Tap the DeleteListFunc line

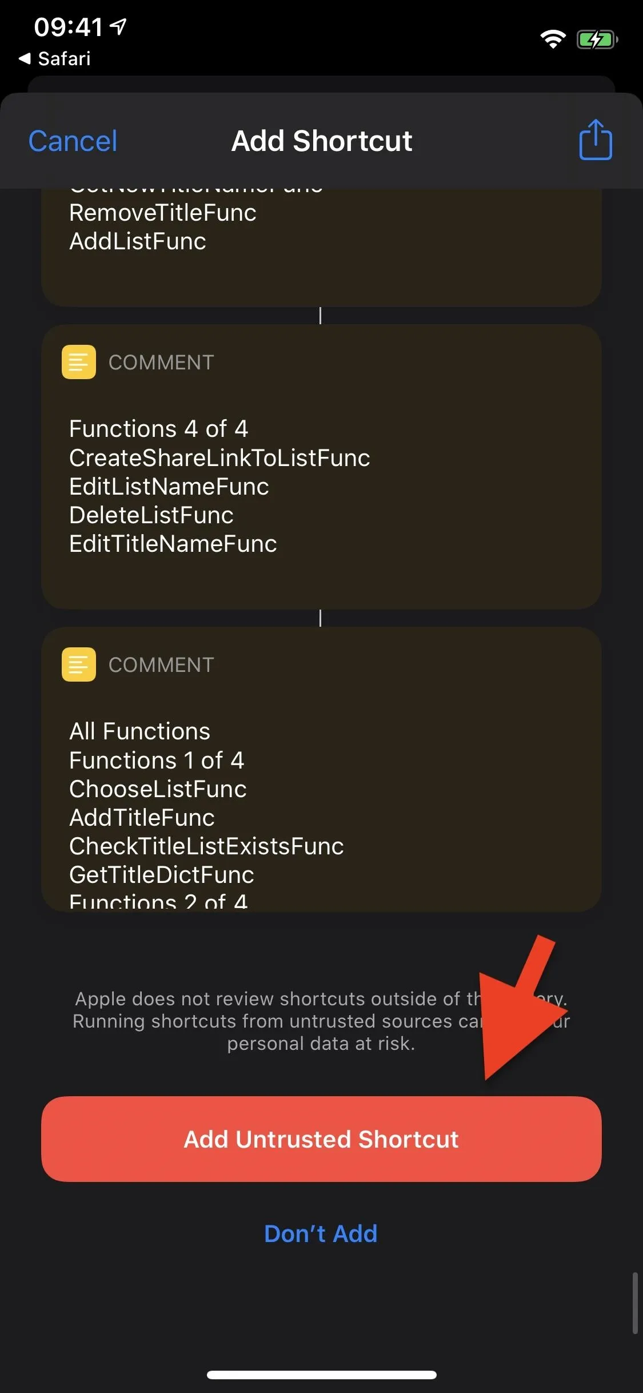[x=151, y=515]
